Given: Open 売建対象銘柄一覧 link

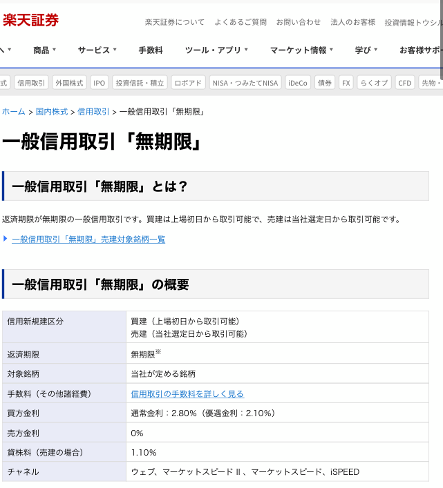Looking at the screenshot, I should point(88,240).
